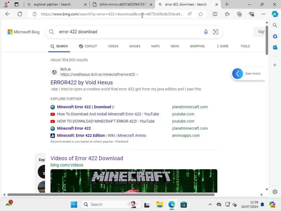This screenshot has width=281, height=211.
Task: Close the error 422 download tab
Action: 217,4
